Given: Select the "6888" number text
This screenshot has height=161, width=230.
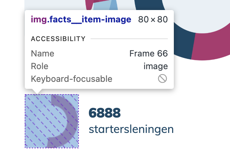Looking at the screenshot, I should 104,114.
